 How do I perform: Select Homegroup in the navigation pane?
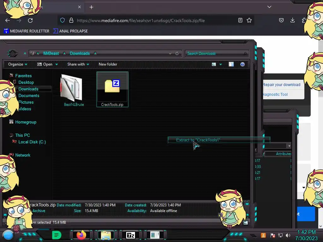26,122
